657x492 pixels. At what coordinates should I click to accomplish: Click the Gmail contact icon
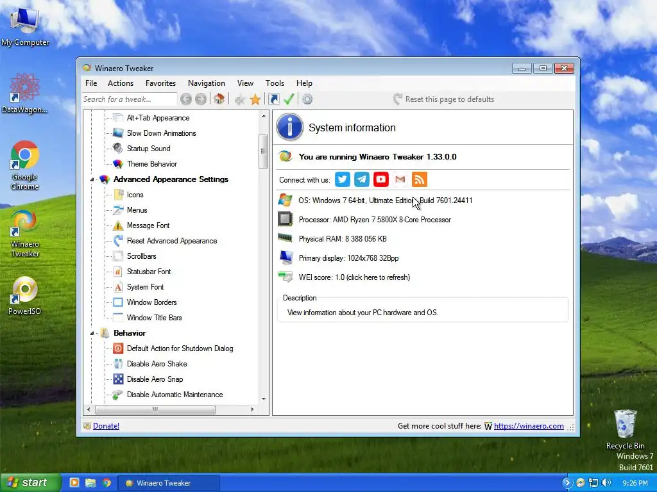pos(400,179)
